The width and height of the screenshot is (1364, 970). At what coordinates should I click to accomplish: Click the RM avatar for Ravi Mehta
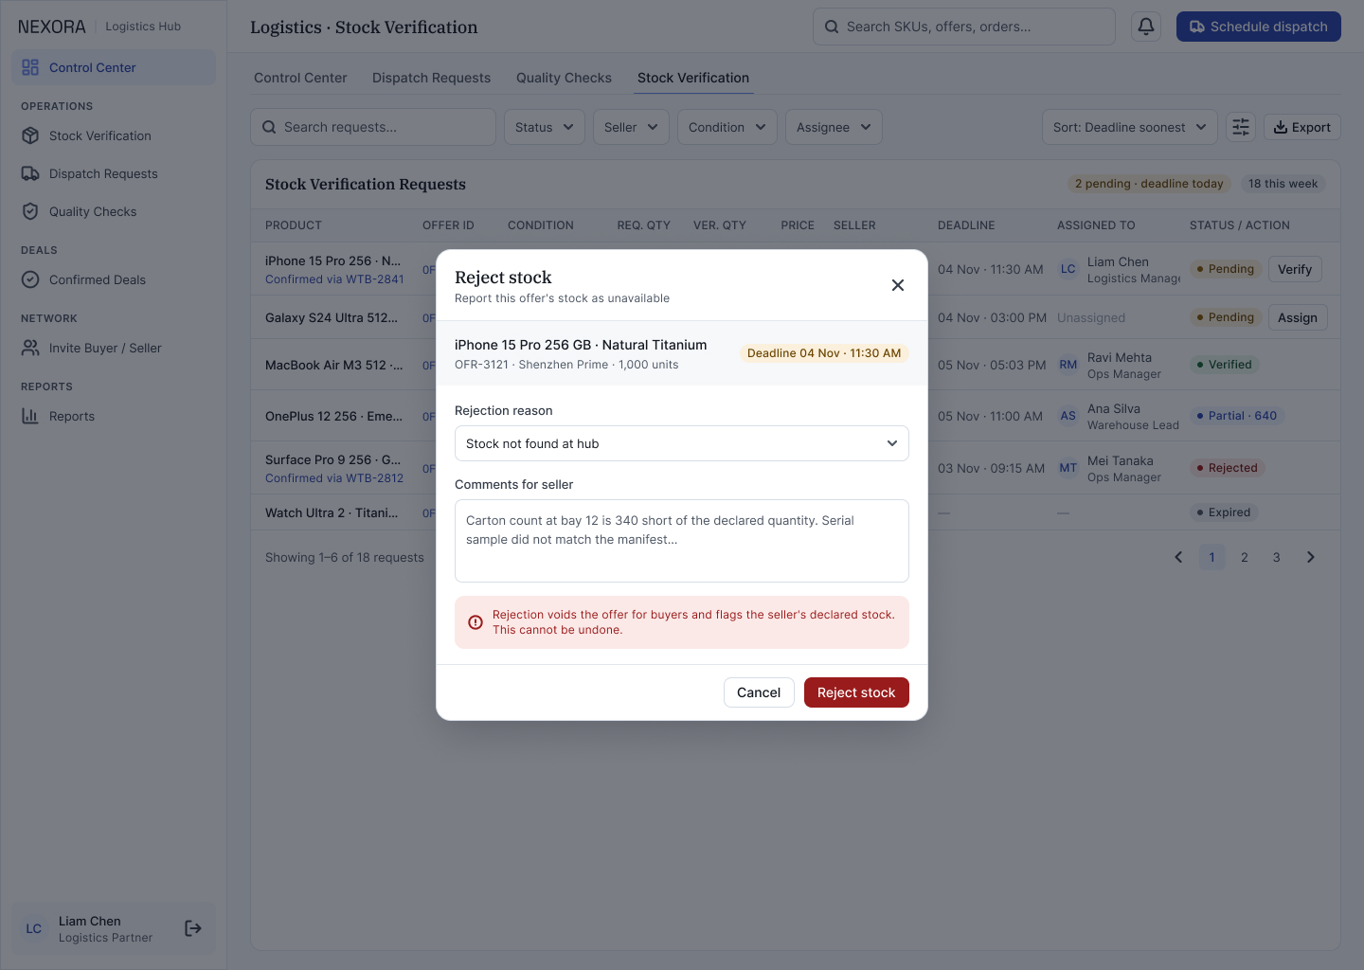1068,365
